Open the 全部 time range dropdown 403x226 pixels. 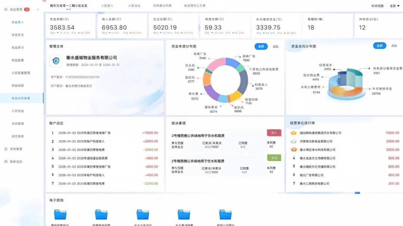coord(394,6)
